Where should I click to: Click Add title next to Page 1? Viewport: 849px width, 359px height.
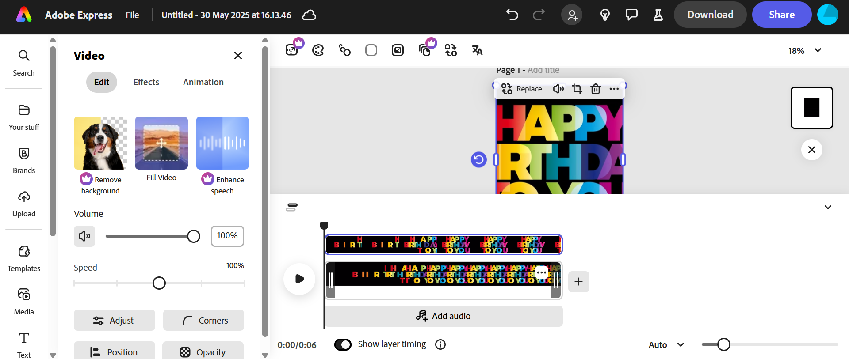tap(543, 70)
